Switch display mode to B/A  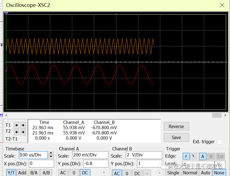click(x=34, y=173)
